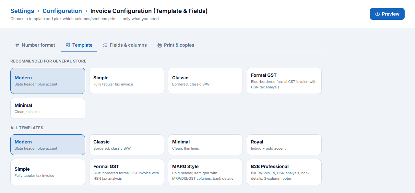Click the layout icon beside Template tab

point(68,45)
